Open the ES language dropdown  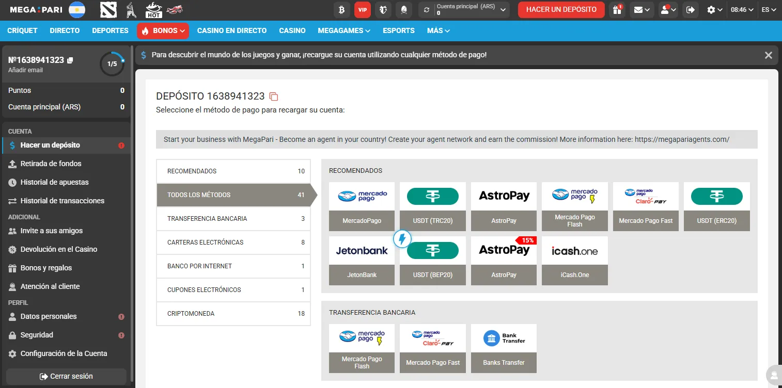point(769,10)
